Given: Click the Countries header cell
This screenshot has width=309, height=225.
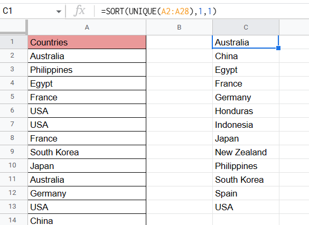Looking at the screenshot, I should pyautogui.click(x=87, y=42).
